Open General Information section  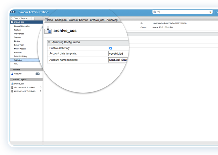pos(22,26)
